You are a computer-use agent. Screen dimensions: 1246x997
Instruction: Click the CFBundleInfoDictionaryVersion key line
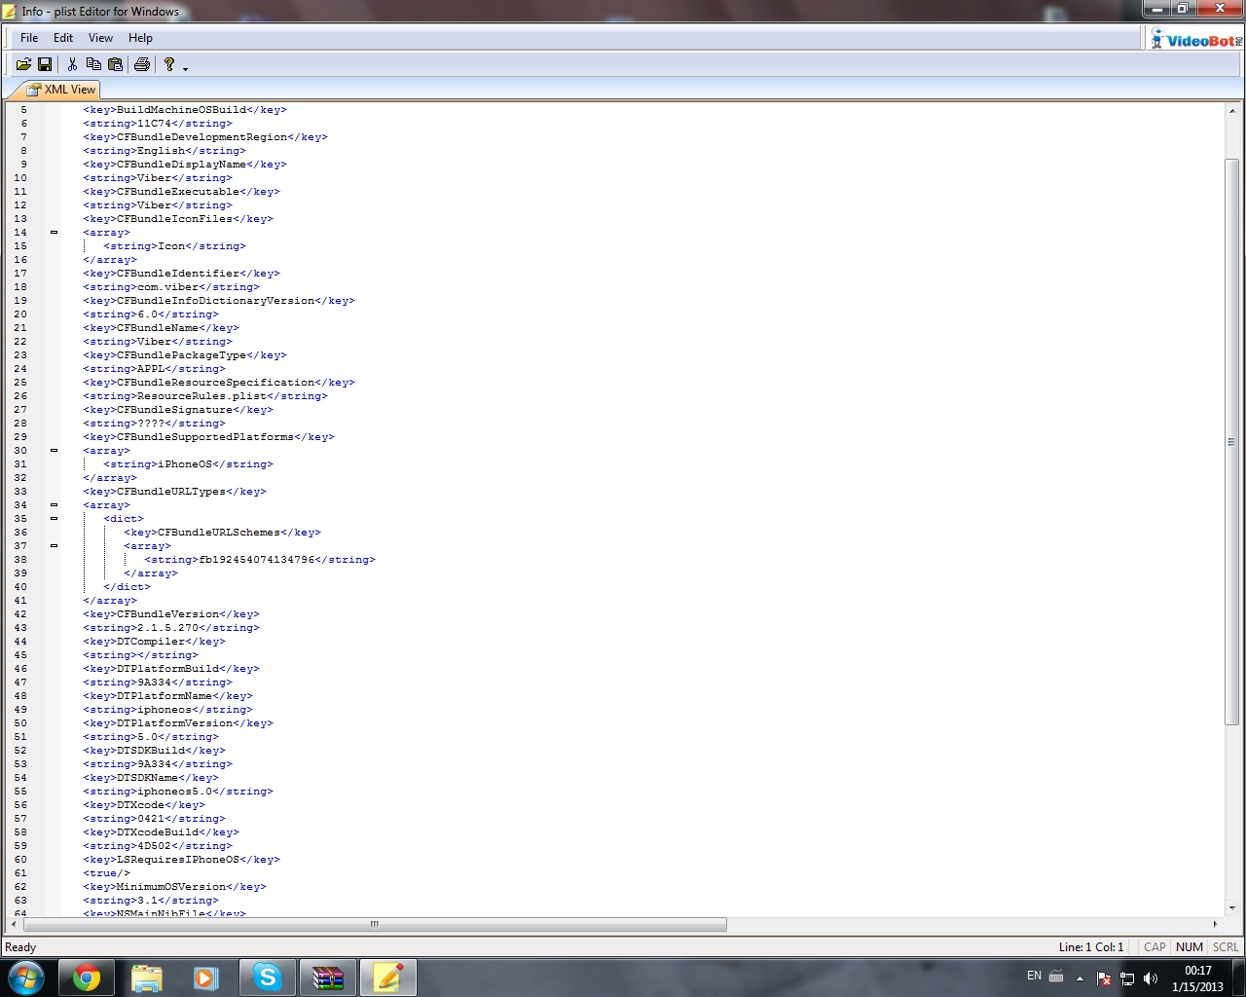pyautogui.click(x=219, y=301)
